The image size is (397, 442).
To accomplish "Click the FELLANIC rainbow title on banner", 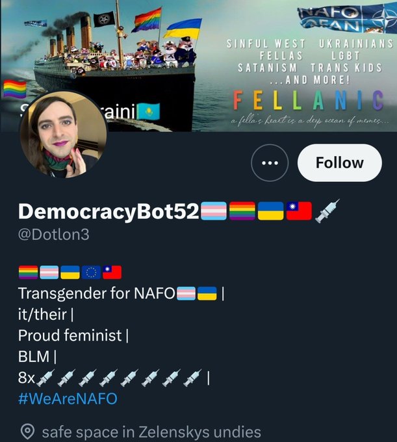I will (x=308, y=100).
